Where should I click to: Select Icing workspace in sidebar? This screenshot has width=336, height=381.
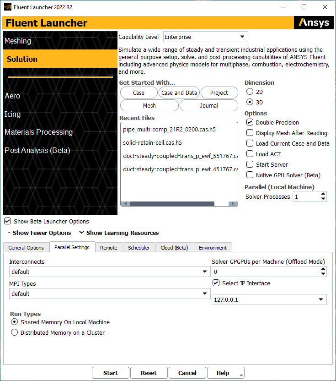60,114
